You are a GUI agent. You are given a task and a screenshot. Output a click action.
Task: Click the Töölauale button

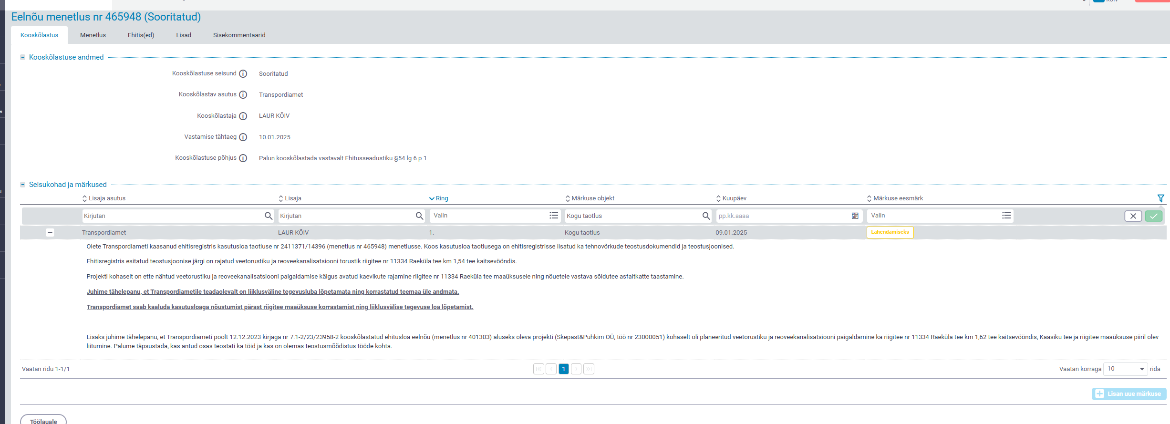(x=43, y=421)
